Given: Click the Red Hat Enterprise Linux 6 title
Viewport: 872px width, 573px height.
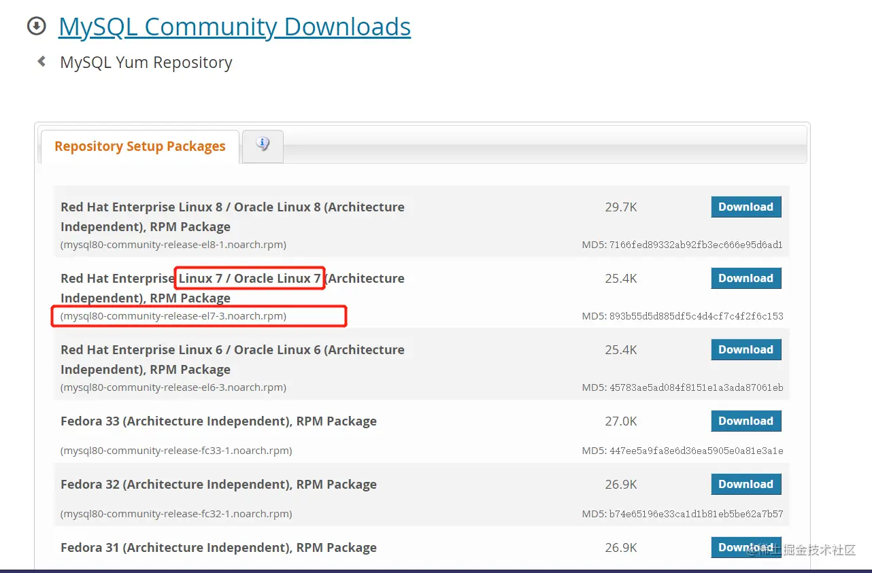Looking at the screenshot, I should click(x=233, y=360).
